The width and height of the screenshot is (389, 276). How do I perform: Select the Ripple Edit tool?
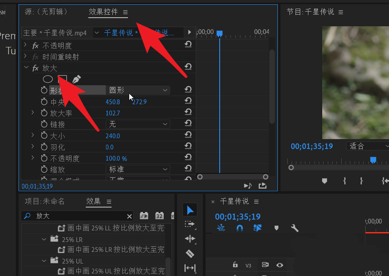tap(190, 239)
